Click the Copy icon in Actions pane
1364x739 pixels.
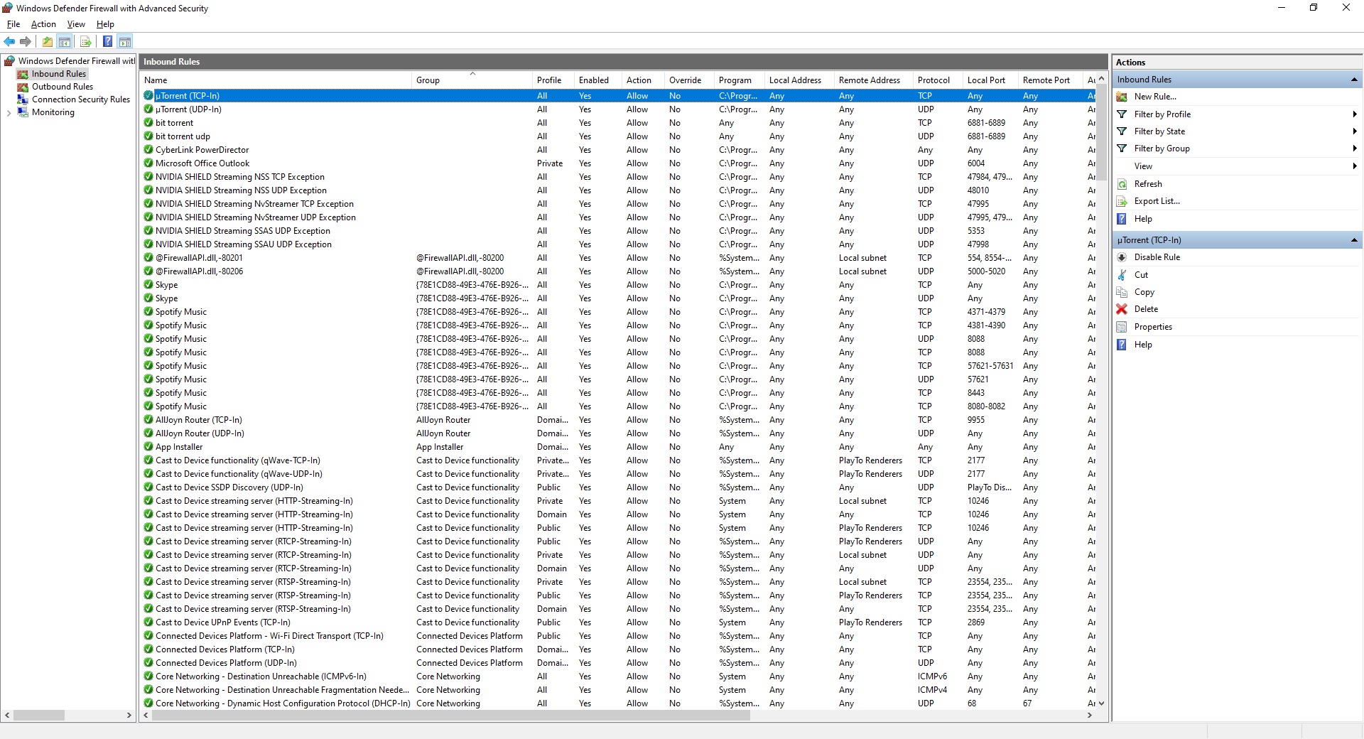click(1122, 292)
